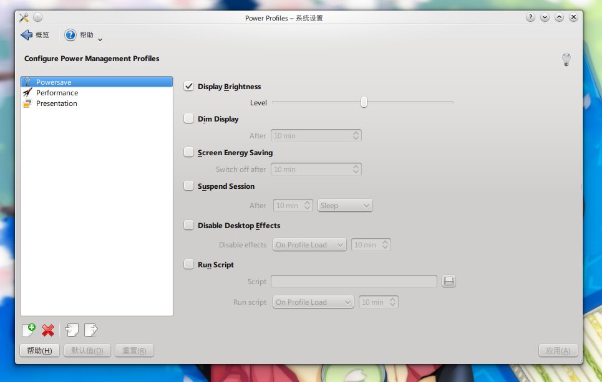The image size is (602, 382).
Task: Click the 应用(A) apply button
Action: tap(558, 350)
